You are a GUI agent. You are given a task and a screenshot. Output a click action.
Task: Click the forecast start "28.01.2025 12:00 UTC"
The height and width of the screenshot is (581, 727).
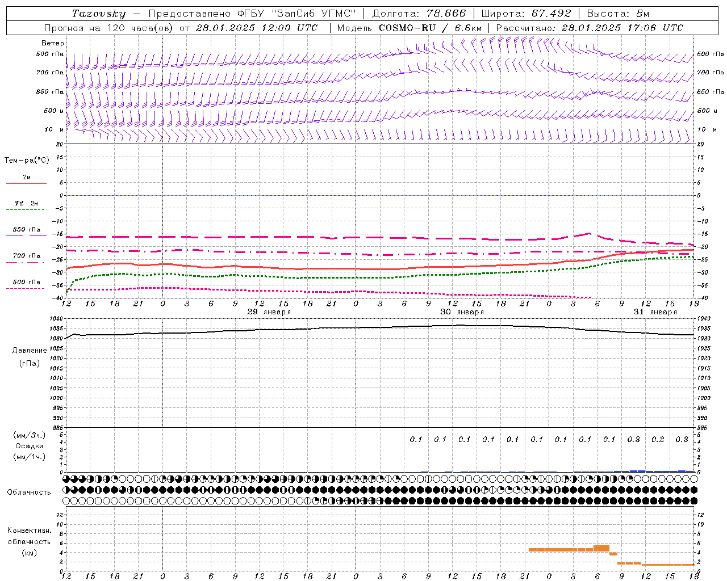click(257, 28)
